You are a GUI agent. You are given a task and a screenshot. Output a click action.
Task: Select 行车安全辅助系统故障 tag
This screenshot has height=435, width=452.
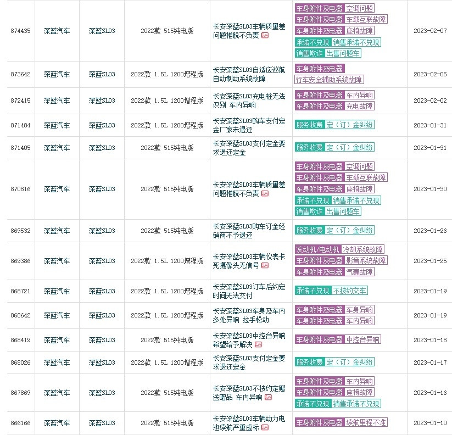tap(329, 80)
